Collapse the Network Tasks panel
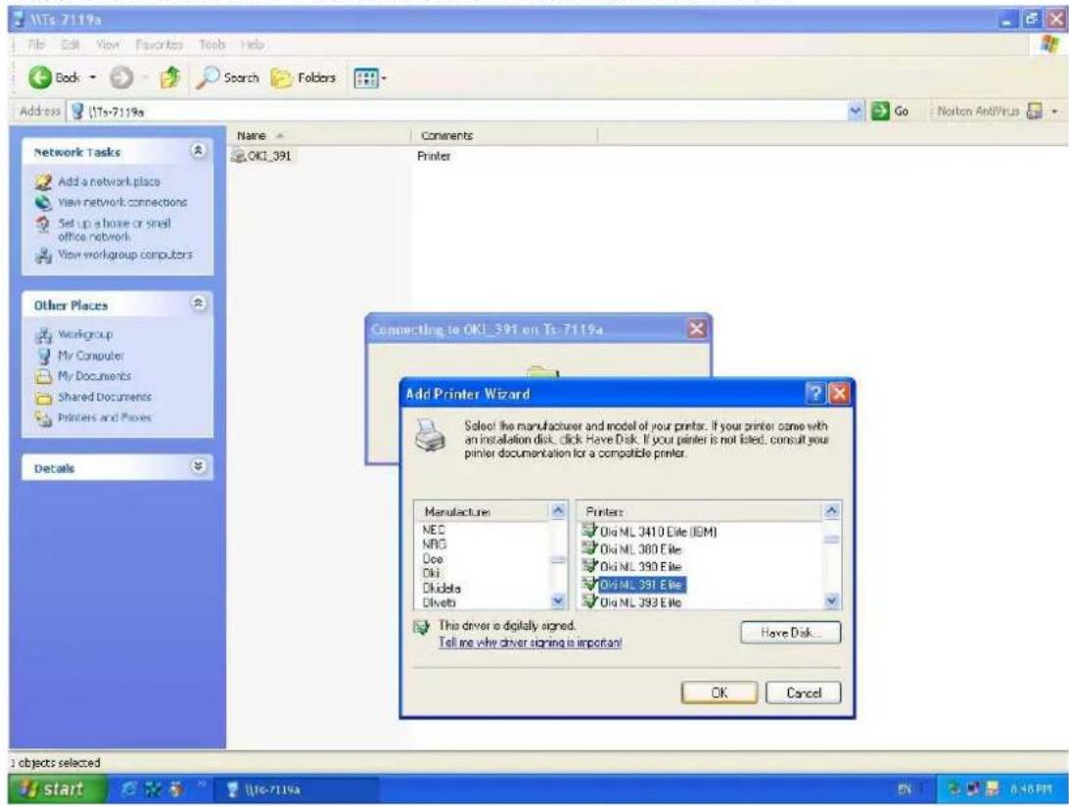This screenshot has height=806, width=1069. 198,151
